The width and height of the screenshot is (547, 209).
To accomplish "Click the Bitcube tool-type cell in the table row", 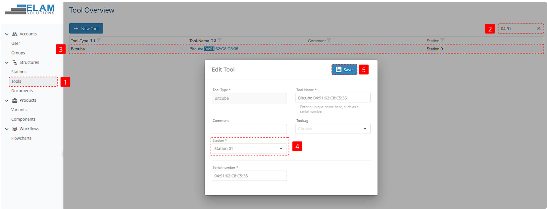I will 78,49.
